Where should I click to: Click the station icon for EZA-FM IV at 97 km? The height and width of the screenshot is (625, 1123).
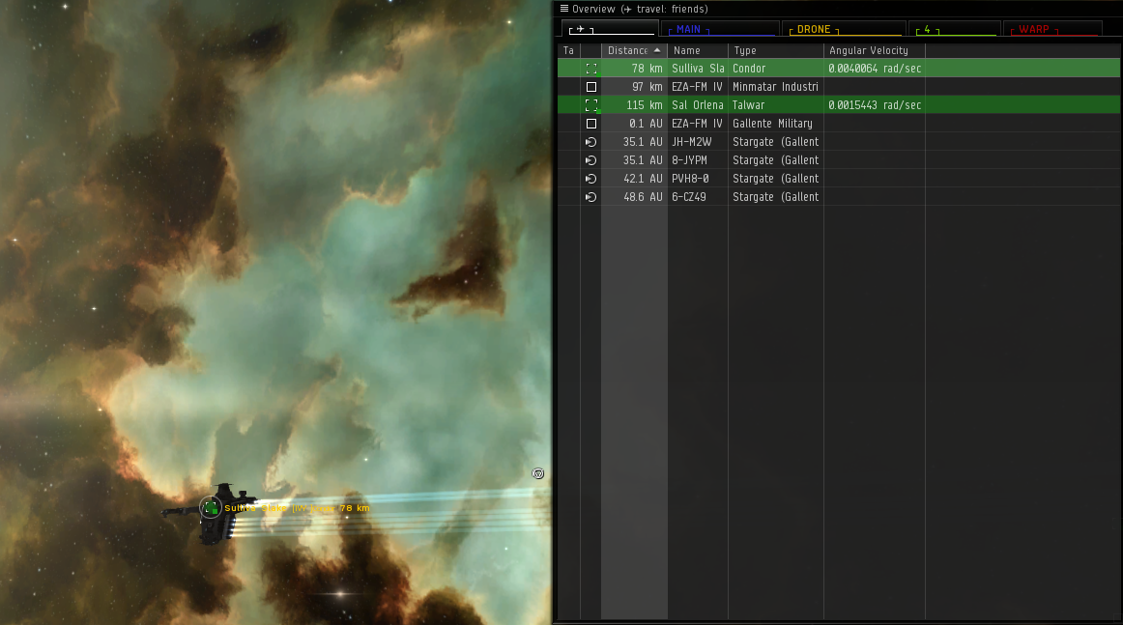[x=590, y=87]
